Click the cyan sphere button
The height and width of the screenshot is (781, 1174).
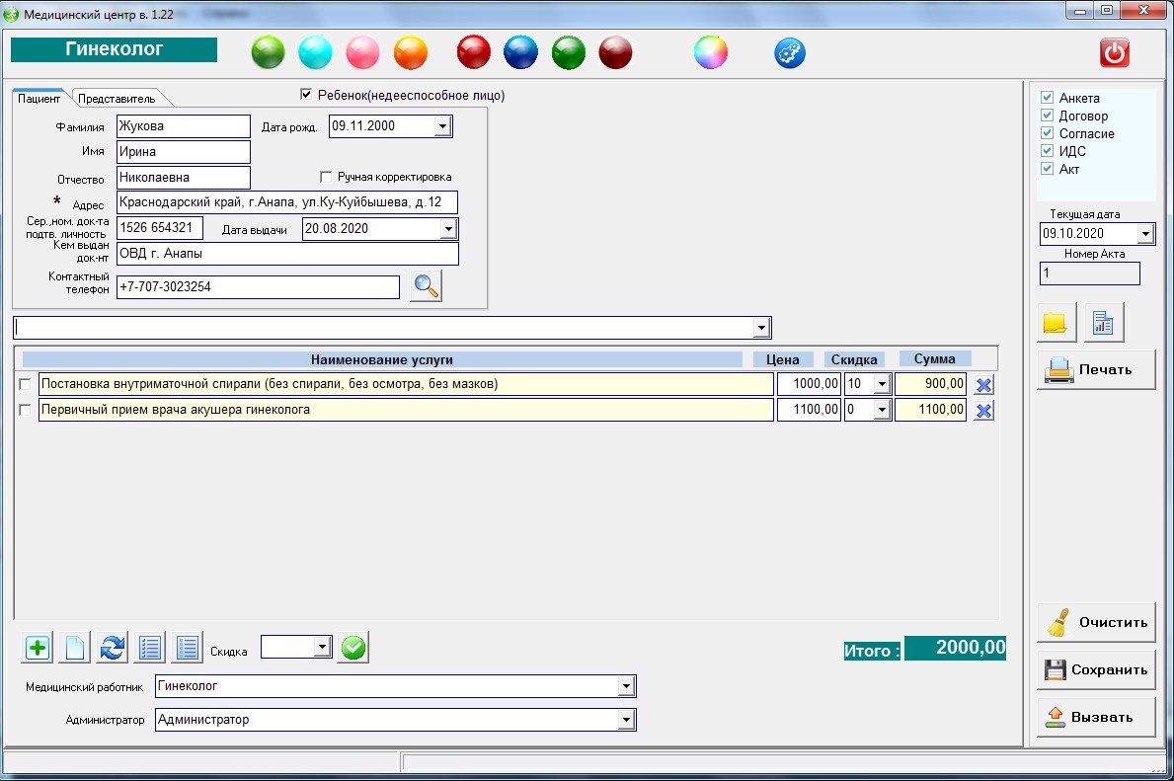pos(315,52)
